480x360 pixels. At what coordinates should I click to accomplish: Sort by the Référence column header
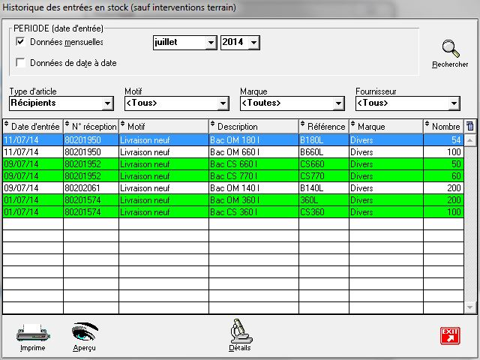[325, 126]
